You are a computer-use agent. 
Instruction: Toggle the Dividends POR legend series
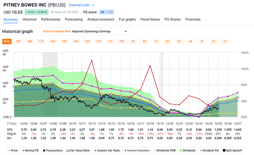[165, 151]
